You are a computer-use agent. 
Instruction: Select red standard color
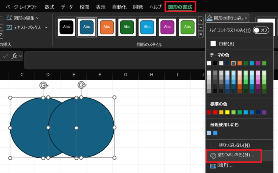point(215,112)
